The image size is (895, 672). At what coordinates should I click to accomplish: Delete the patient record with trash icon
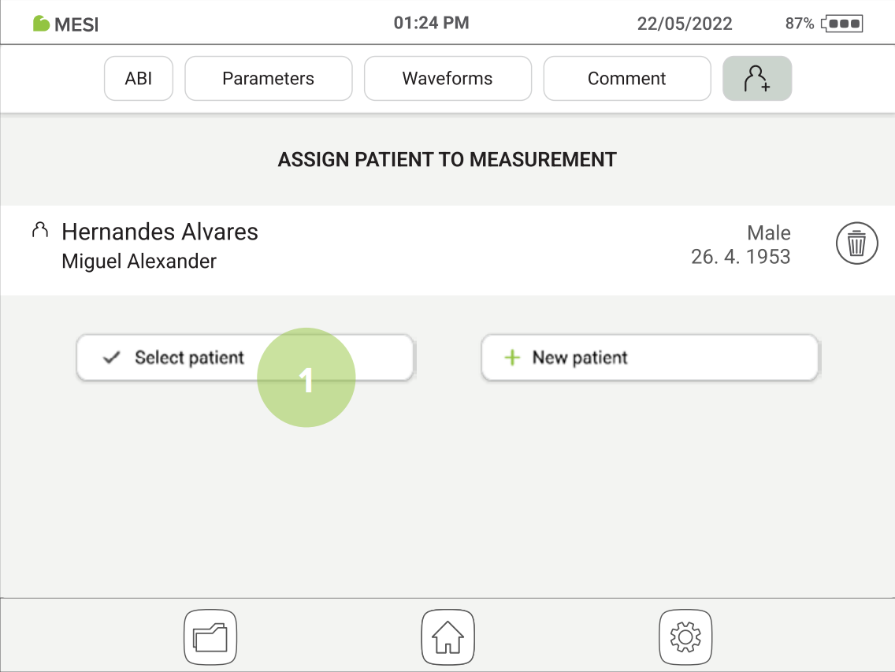pyautogui.click(x=856, y=243)
